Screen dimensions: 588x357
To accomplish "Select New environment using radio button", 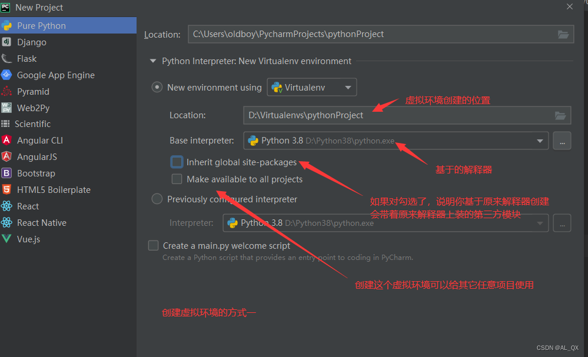I will tap(157, 87).
